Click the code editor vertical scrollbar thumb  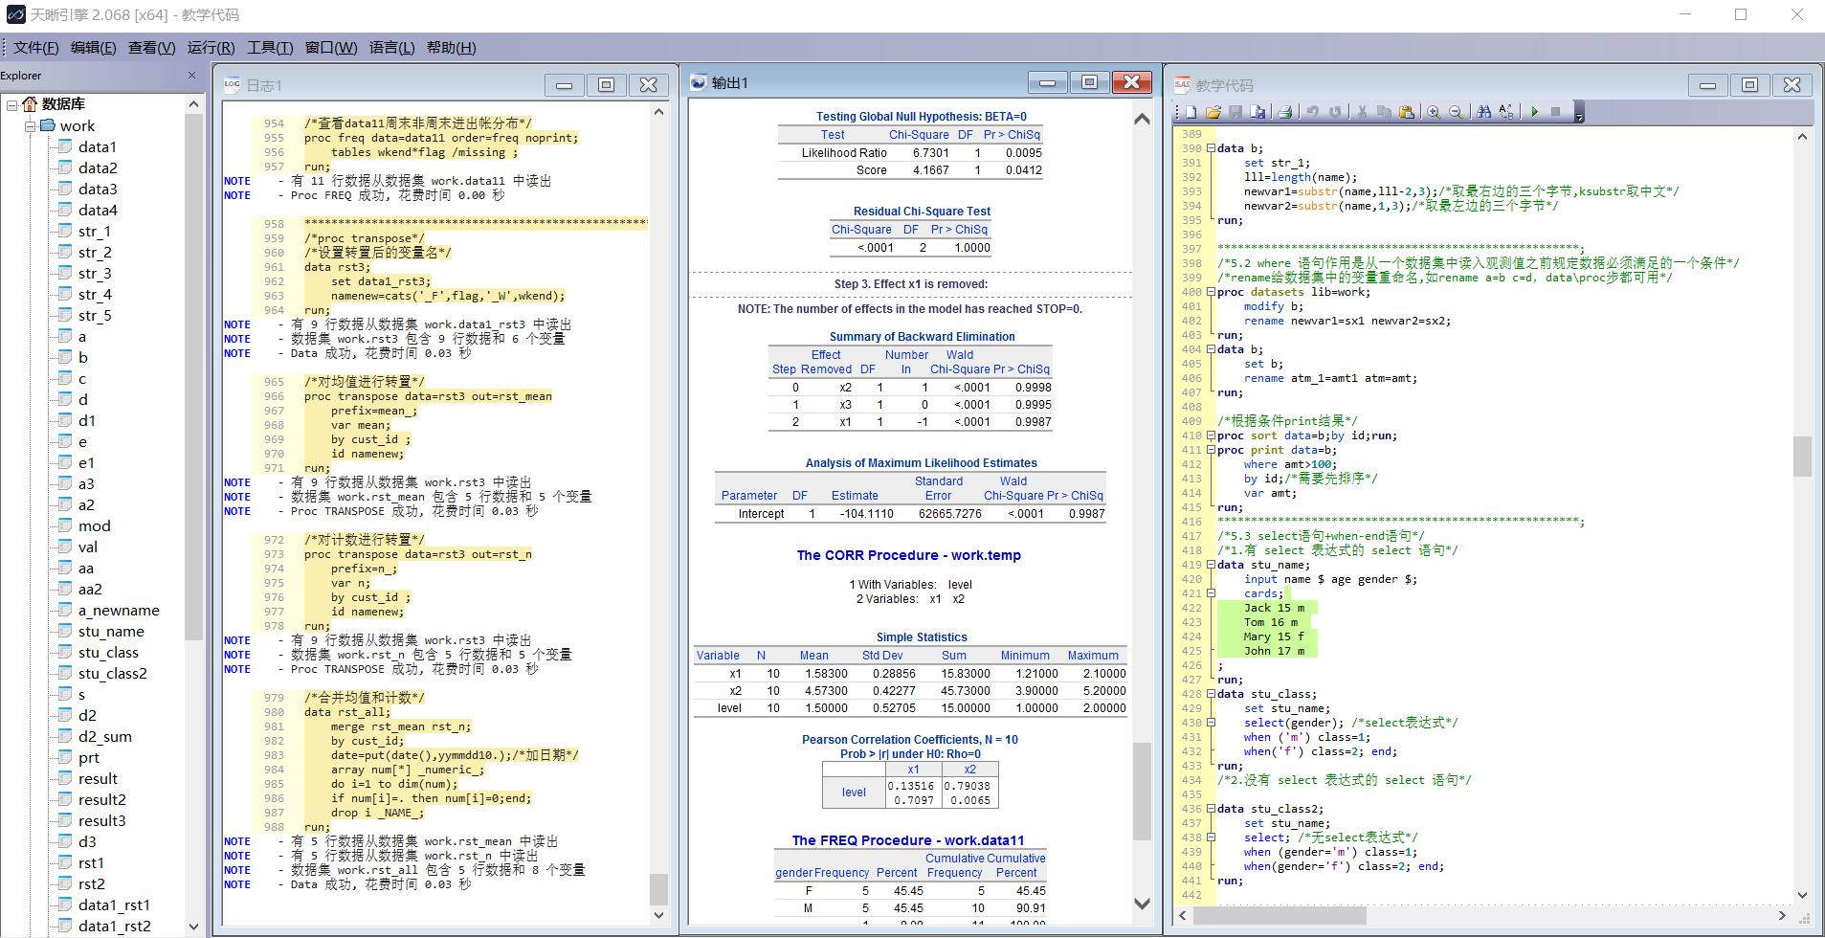coord(1802,457)
